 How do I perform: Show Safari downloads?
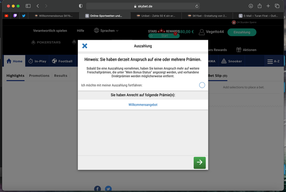tap(251, 6)
